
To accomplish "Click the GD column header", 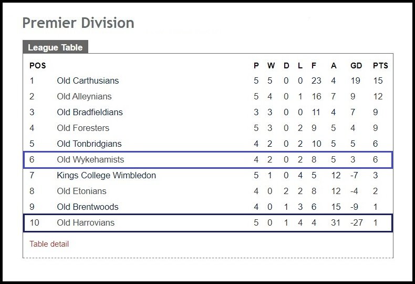I will (356, 66).
